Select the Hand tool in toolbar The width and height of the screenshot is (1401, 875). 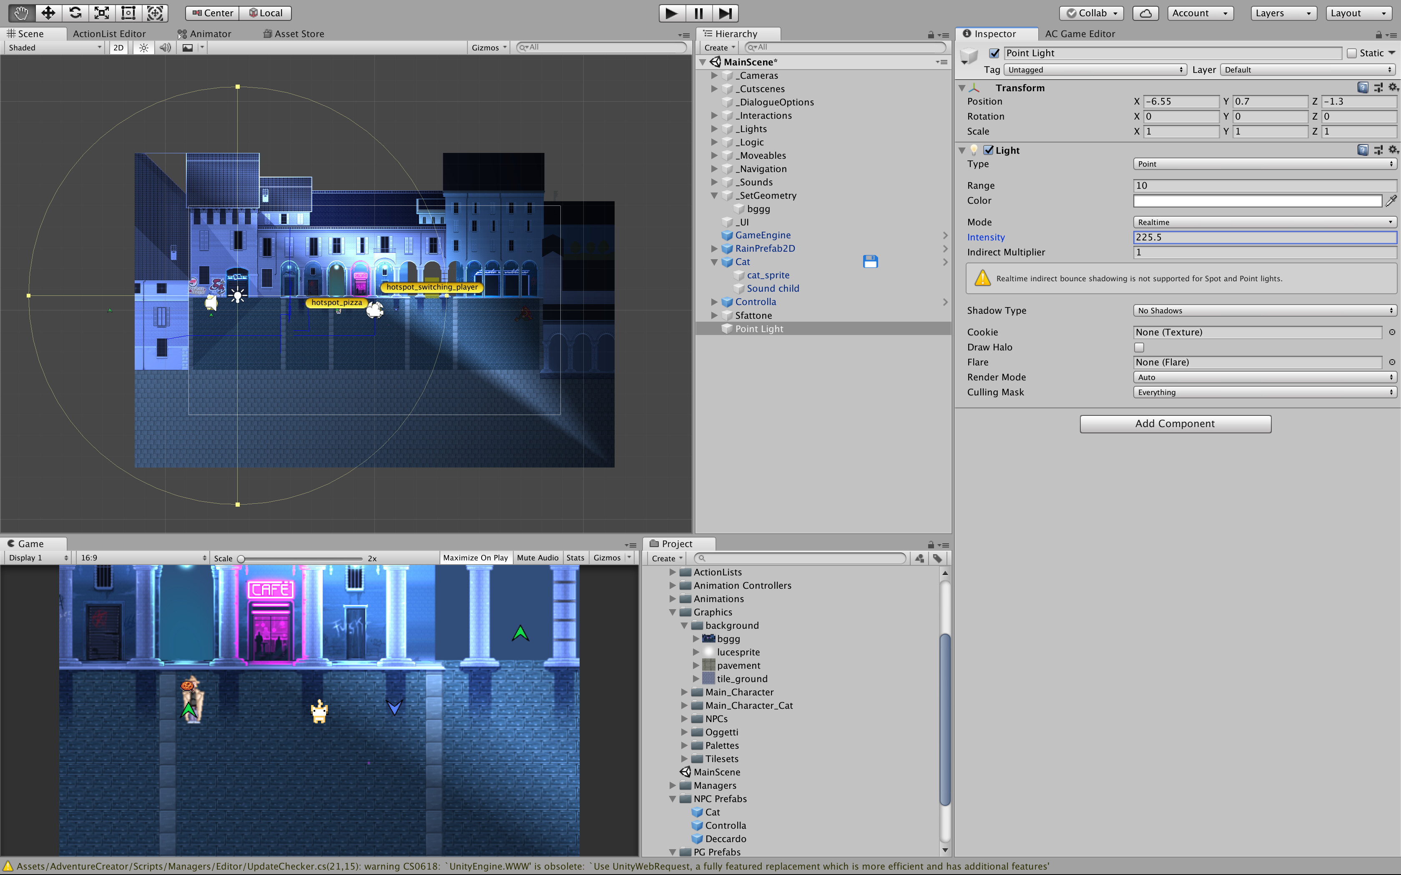(x=21, y=13)
